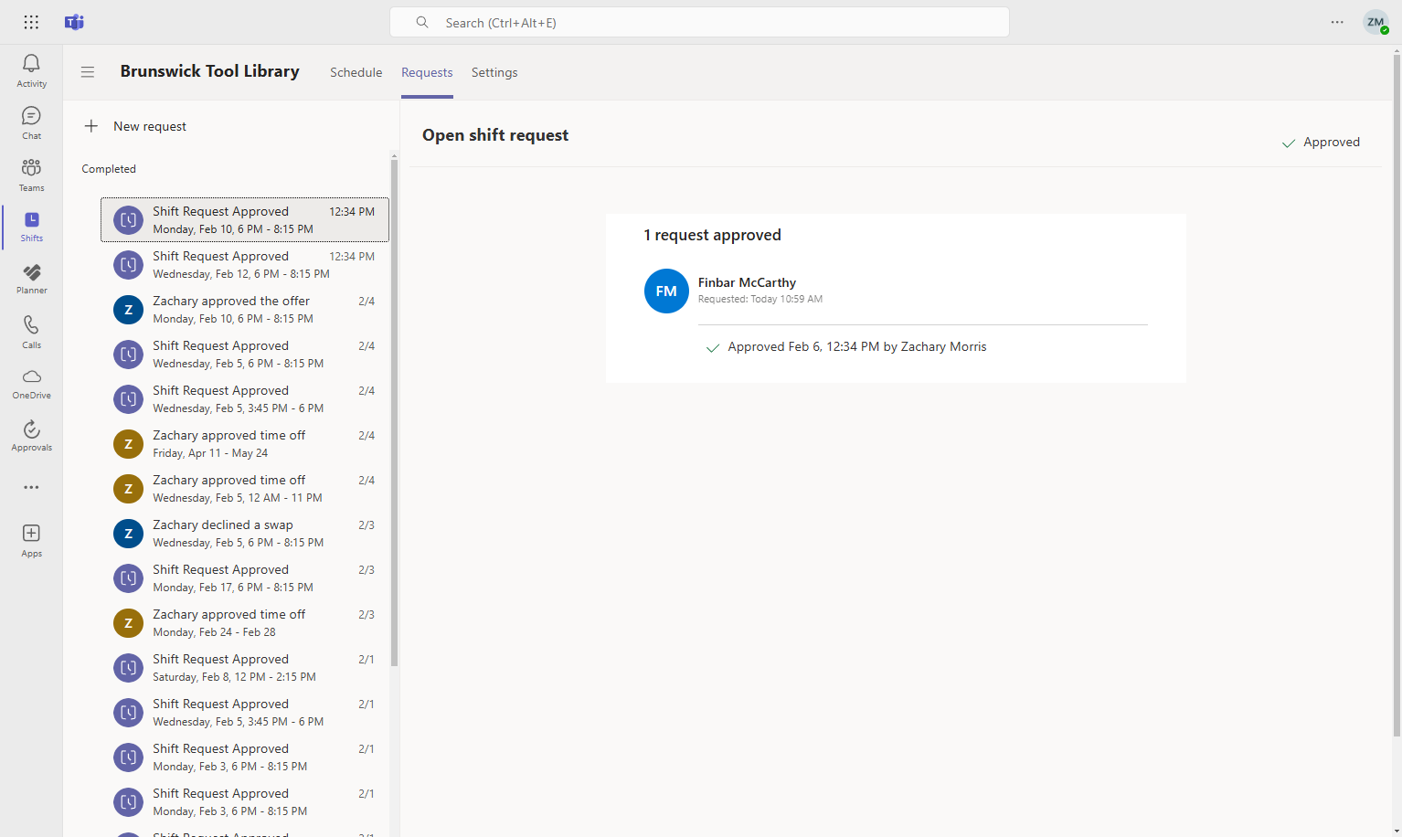The image size is (1402, 837).
Task: Open Shift Request for Feb 5, 6 PM, dated 2/4
Action: pyautogui.click(x=245, y=354)
